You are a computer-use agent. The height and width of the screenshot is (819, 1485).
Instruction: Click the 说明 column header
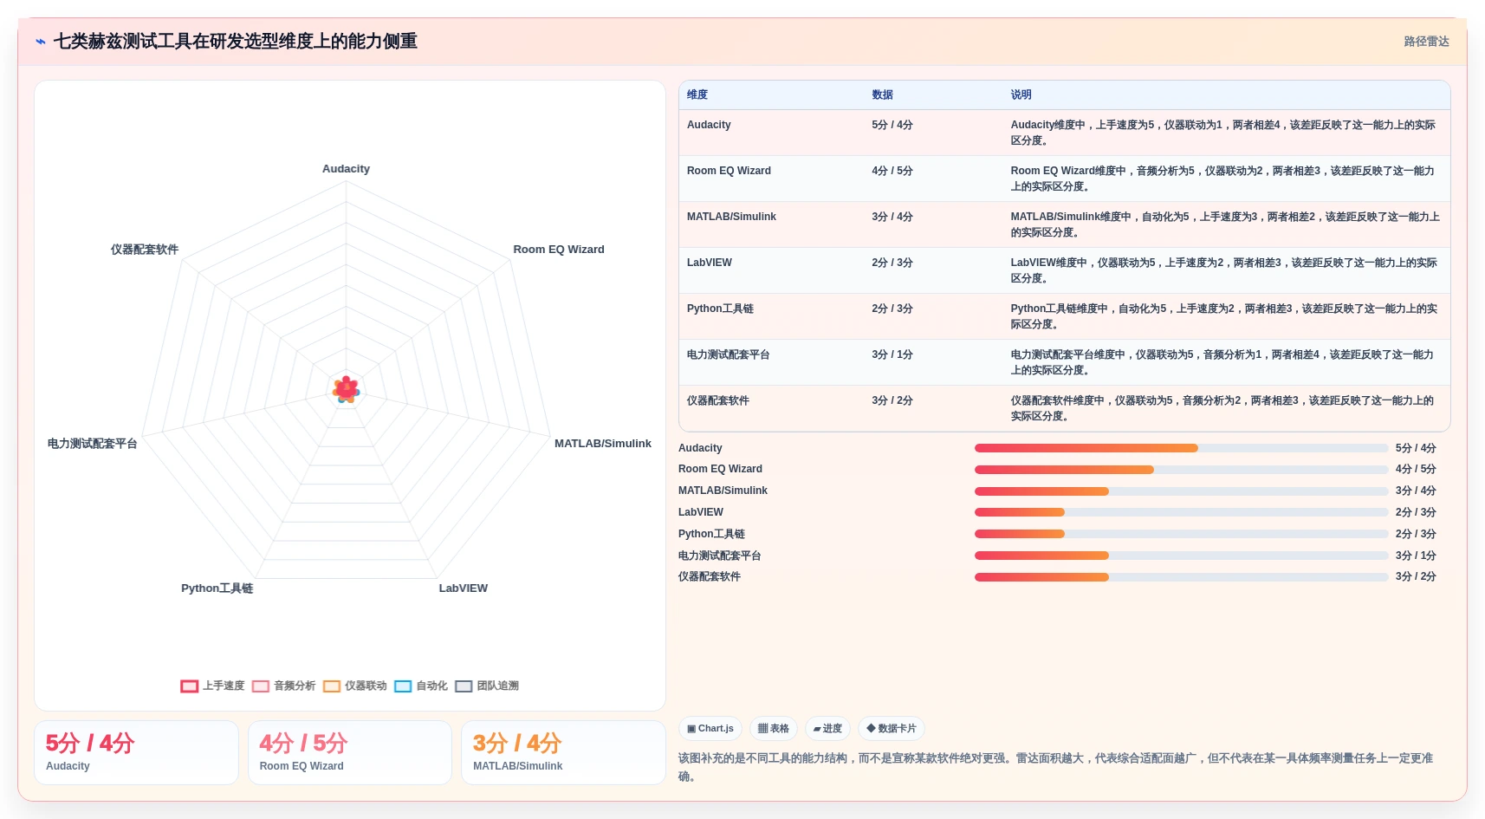point(1021,95)
